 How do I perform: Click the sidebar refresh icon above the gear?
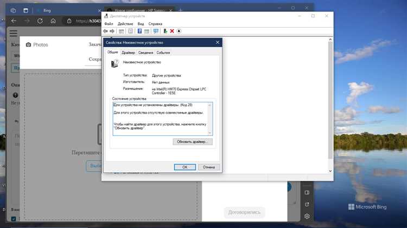(x=307, y=204)
